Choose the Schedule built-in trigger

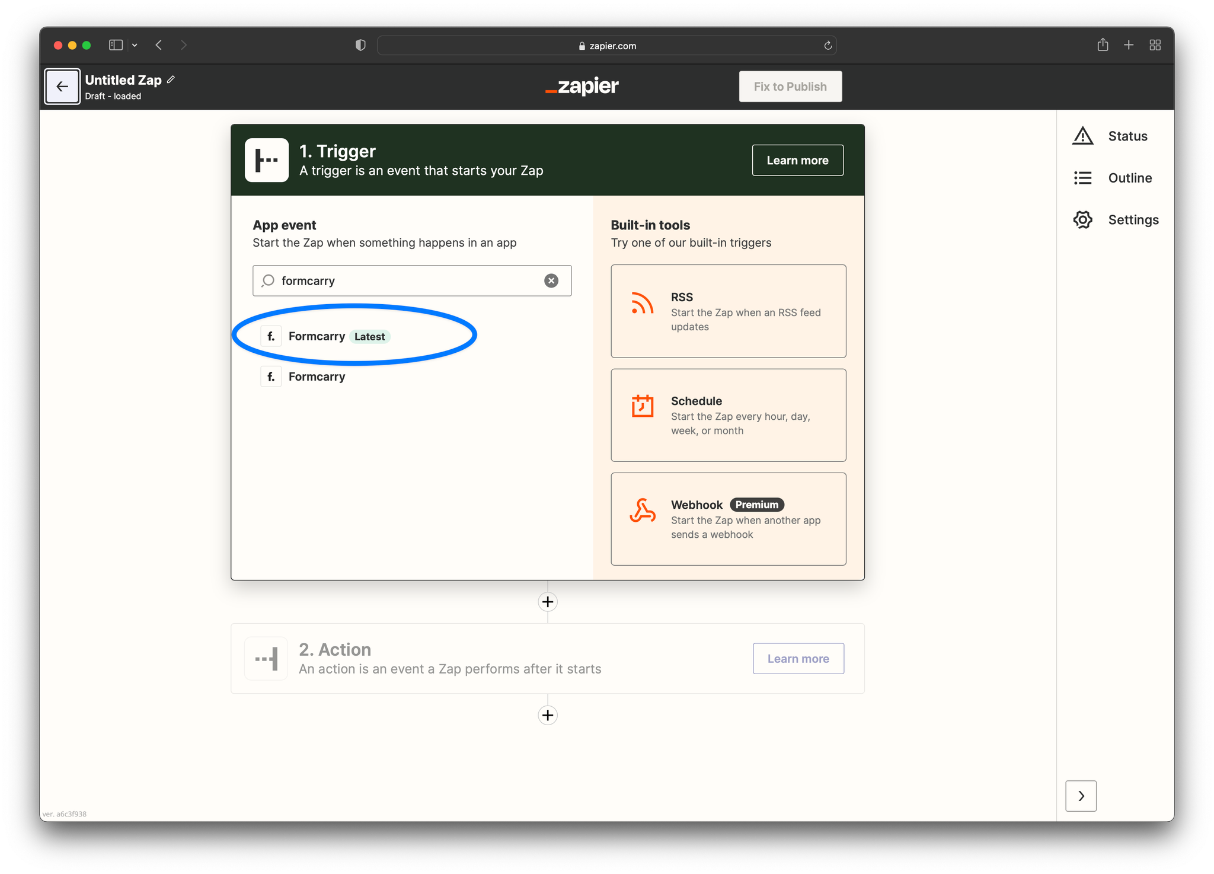pyautogui.click(x=728, y=415)
